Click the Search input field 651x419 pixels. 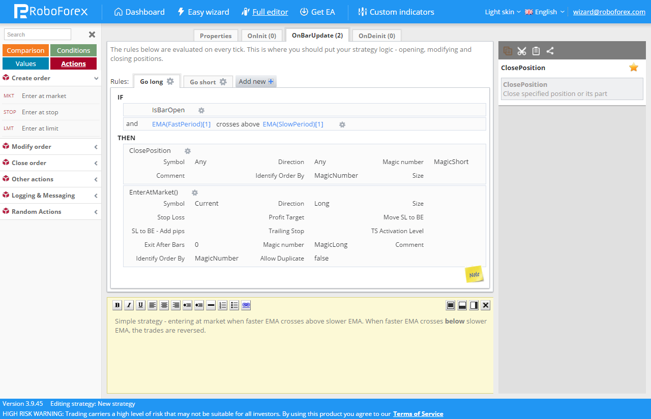click(x=38, y=35)
